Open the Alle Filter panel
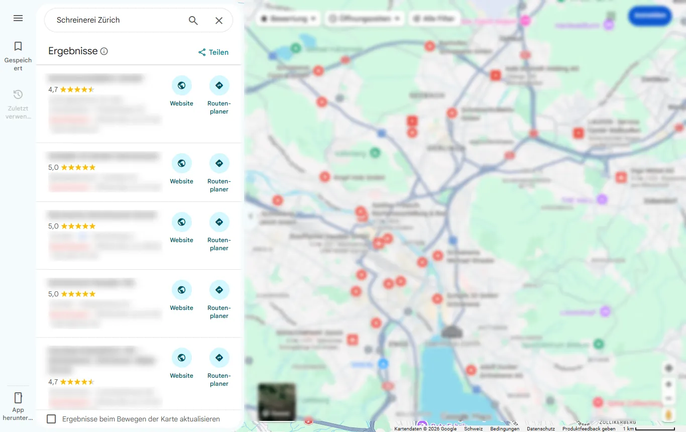686x432 pixels. click(434, 19)
